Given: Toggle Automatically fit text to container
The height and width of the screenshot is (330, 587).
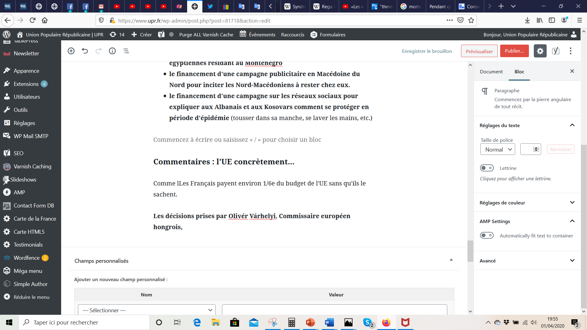Looking at the screenshot, I should coord(487,236).
